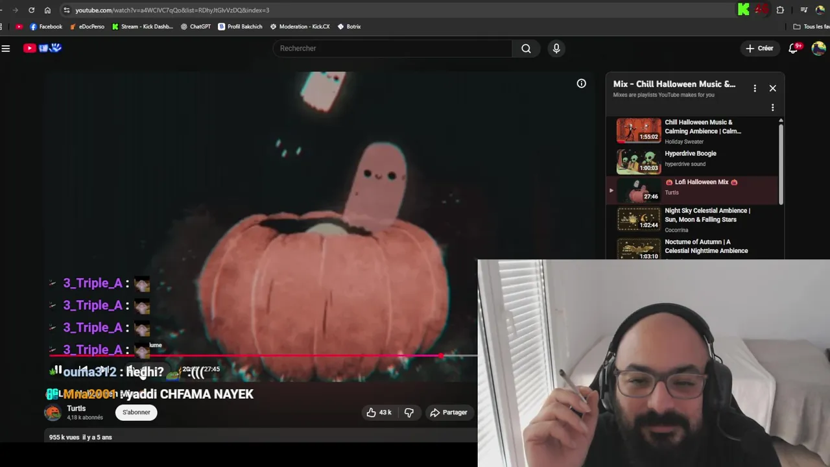Open the Profil Bakchich bookmark
830x467 pixels.
(240, 27)
